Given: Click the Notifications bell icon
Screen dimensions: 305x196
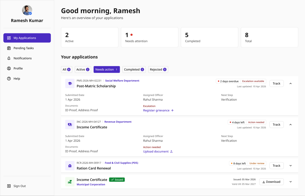Looking at the screenshot, I should point(9,58).
